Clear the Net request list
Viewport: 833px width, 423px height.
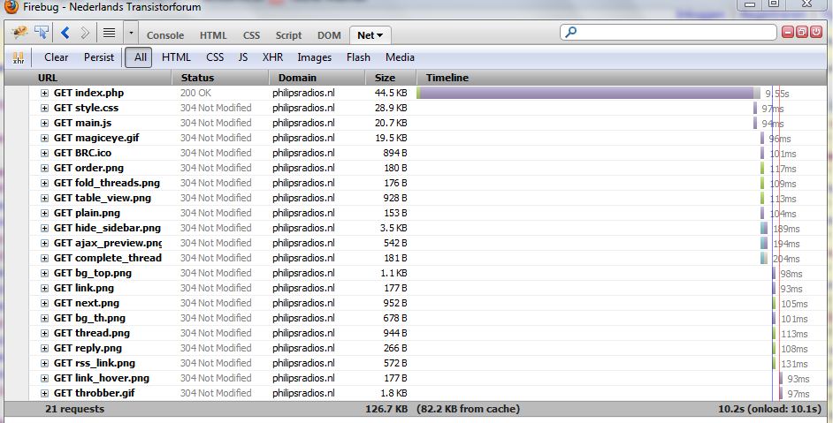point(57,57)
